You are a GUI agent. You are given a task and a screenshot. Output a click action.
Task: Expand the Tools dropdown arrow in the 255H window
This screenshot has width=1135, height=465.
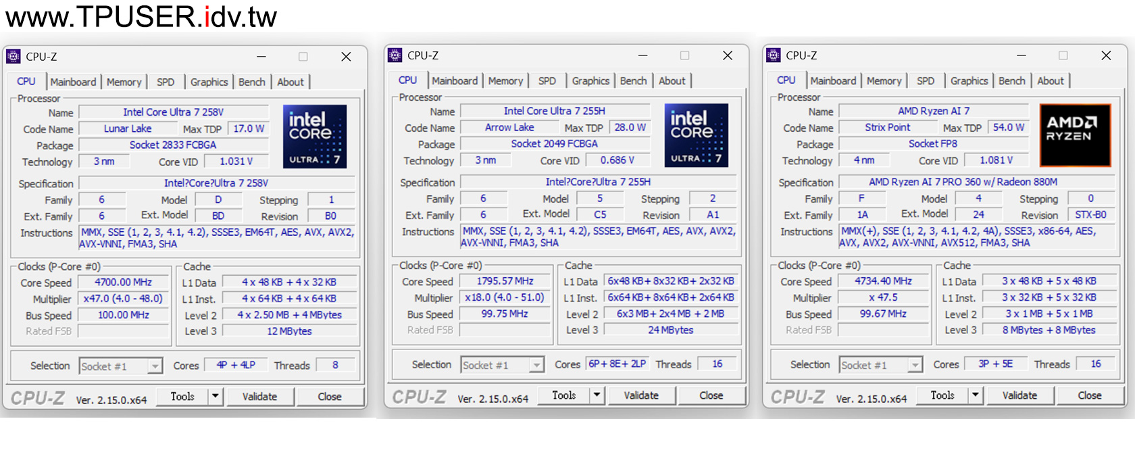(597, 395)
